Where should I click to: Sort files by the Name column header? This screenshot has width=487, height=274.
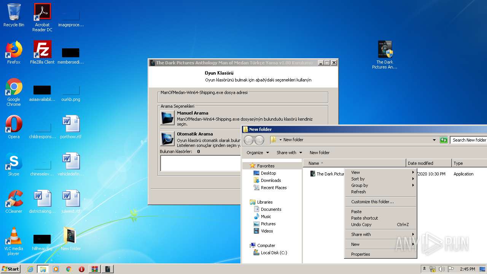coord(354,163)
